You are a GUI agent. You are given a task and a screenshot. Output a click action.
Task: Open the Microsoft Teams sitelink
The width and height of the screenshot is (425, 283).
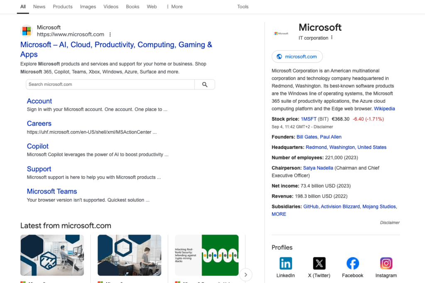(52, 191)
